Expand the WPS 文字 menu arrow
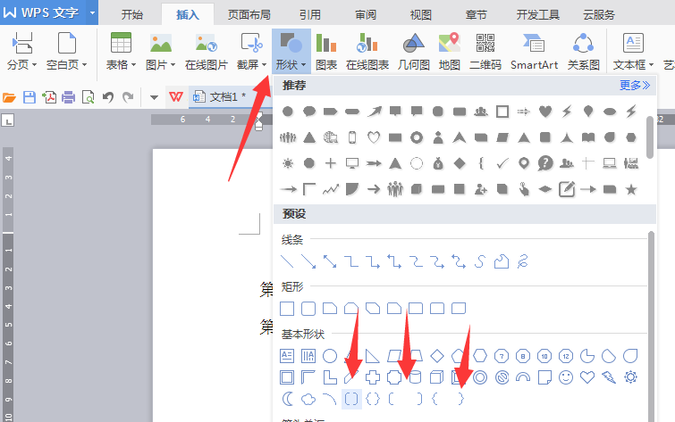 click(x=92, y=12)
